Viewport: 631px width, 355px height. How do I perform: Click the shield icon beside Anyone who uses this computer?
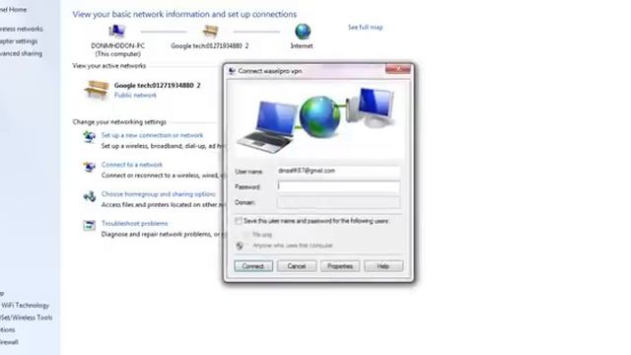(240, 246)
